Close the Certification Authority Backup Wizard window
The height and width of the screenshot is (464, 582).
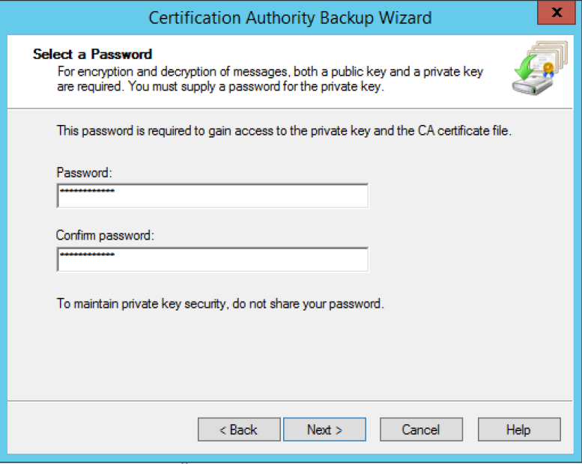click(x=557, y=13)
